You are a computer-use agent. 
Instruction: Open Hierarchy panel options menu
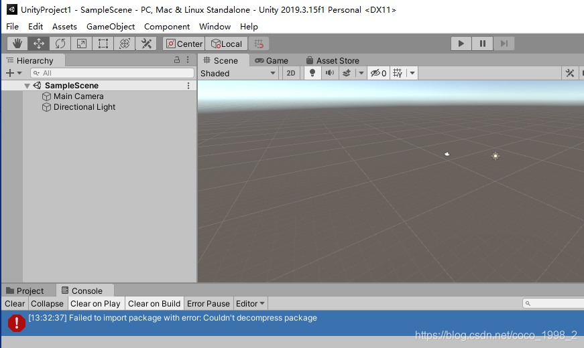tap(188, 60)
